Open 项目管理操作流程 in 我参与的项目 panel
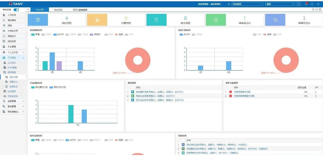This screenshot has width=323, height=157. (x=242, y=92)
